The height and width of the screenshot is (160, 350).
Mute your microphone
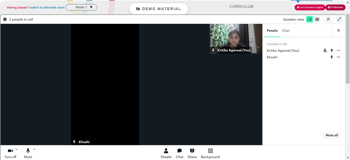[28, 154]
